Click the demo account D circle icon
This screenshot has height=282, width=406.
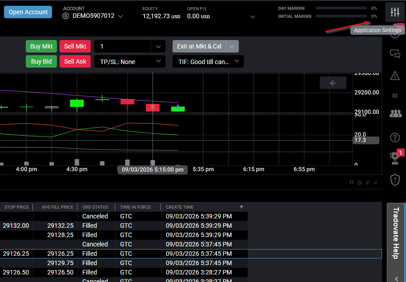click(65, 16)
